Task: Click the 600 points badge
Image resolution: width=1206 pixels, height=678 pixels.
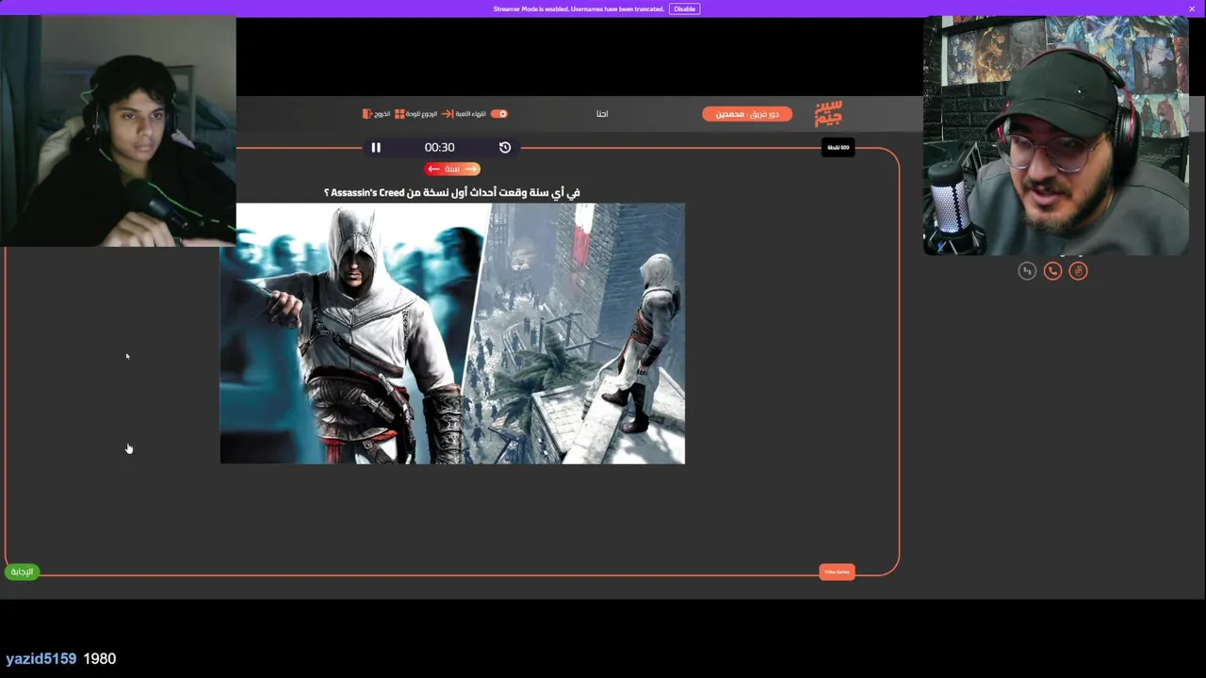Action: [x=838, y=148]
